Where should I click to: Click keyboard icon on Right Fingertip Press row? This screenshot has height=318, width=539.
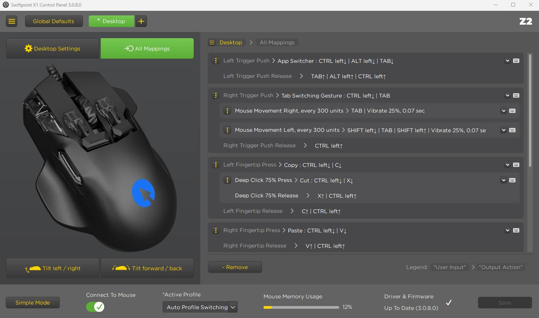[x=516, y=231]
